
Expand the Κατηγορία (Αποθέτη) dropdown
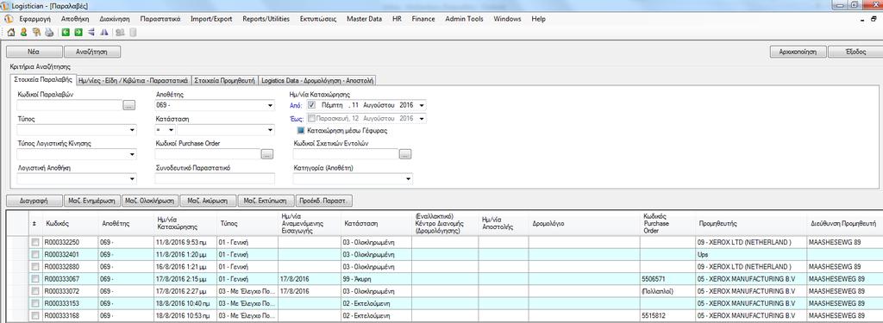408,179
